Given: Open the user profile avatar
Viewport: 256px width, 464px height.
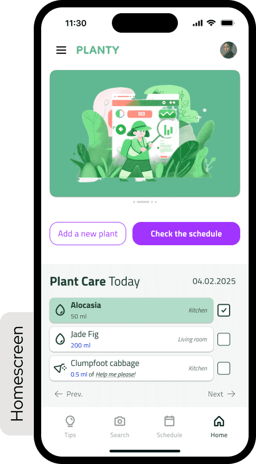Looking at the screenshot, I should pos(229,50).
